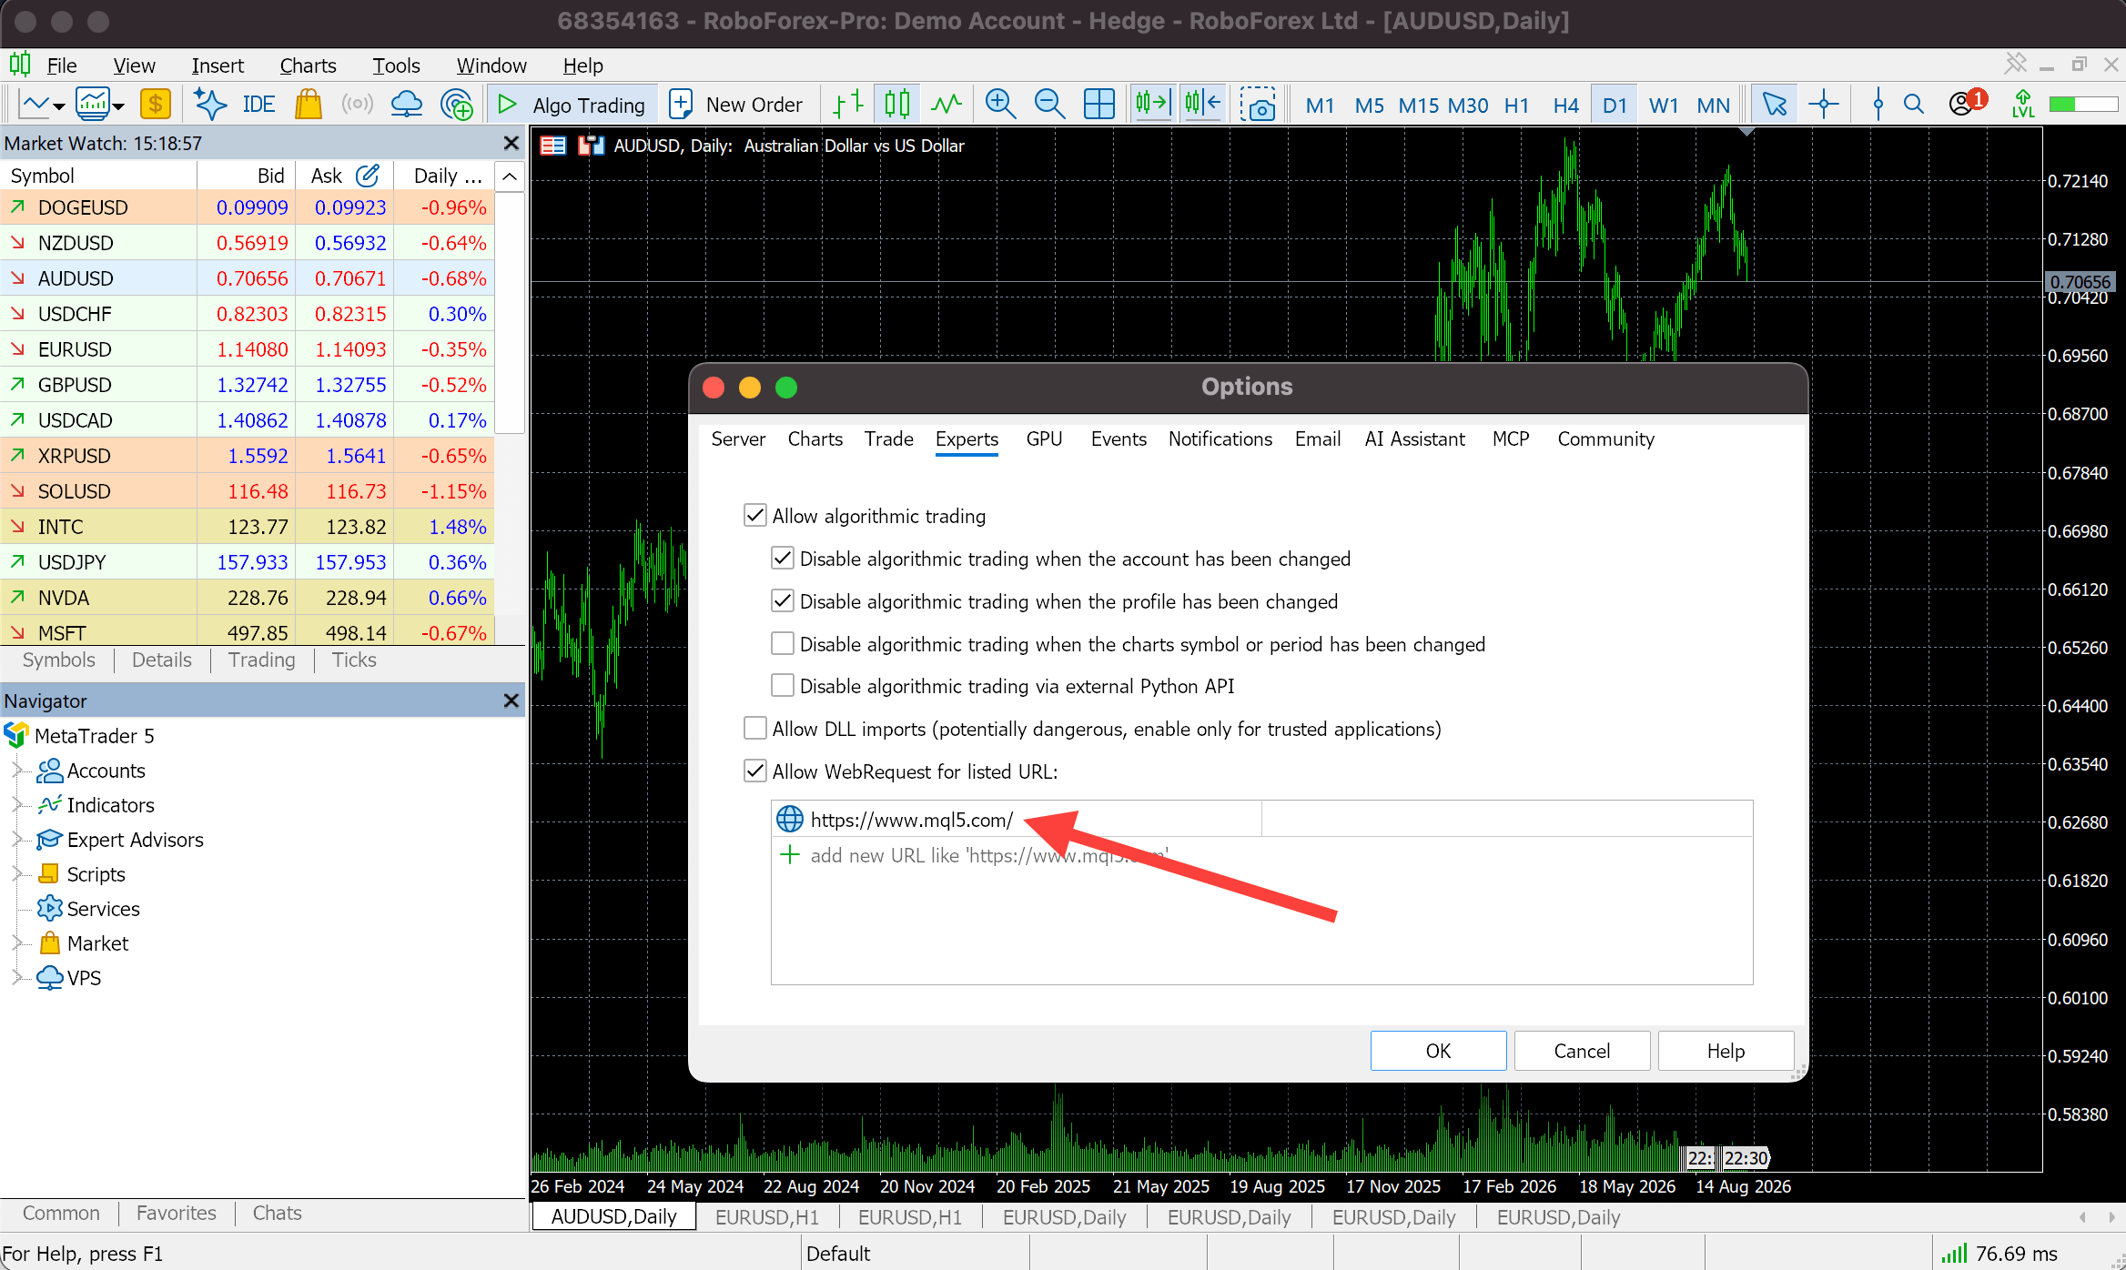The image size is (2126, 1270).
Task: Toggle Allow WebRequest for listed URL
Action: pyautogui.click(x=755, y=771)
